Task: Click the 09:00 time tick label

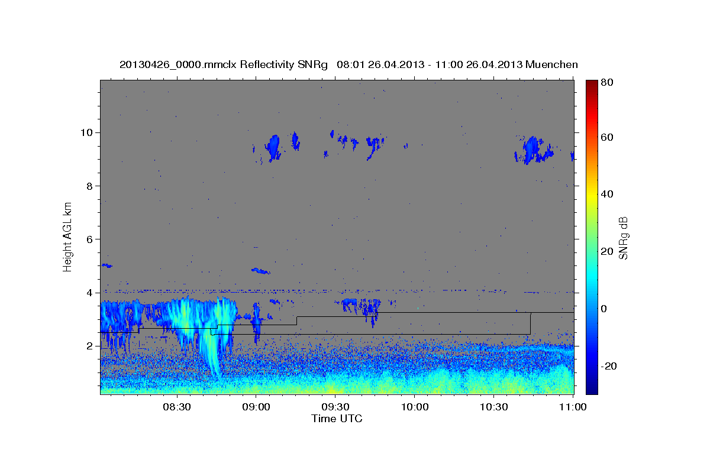Action: click(257, 407)
